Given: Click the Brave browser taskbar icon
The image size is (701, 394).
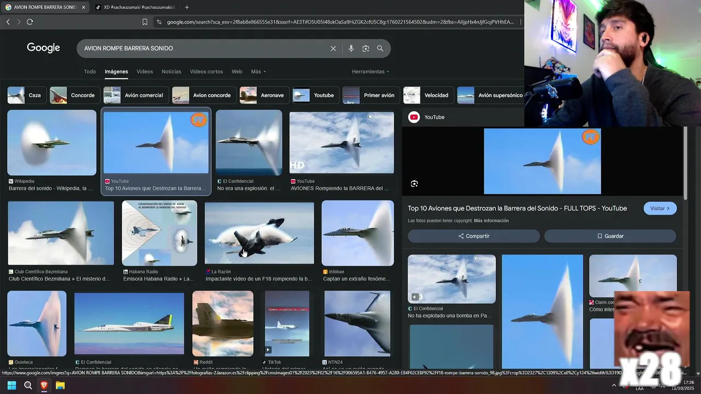Looking at the screenshot, I should 44,386.
